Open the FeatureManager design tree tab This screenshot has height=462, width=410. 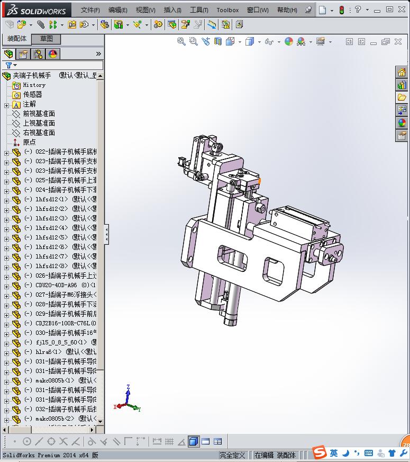click(8, 54)
